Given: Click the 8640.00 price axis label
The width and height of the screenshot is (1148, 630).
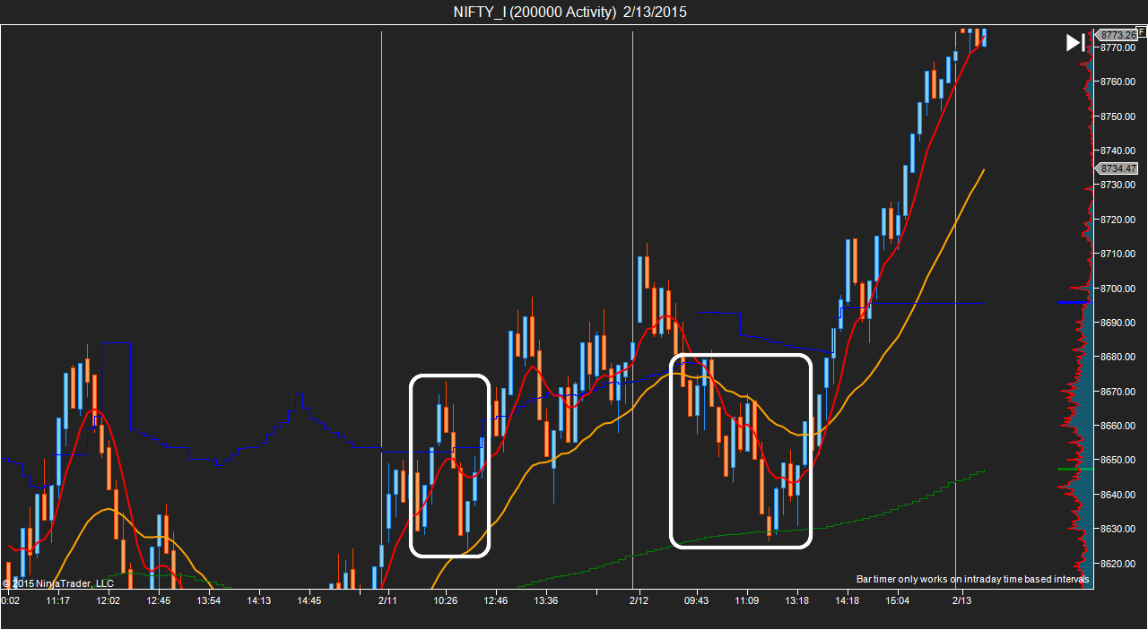Looking at the screenshot, I should [x=1118, y=495].
